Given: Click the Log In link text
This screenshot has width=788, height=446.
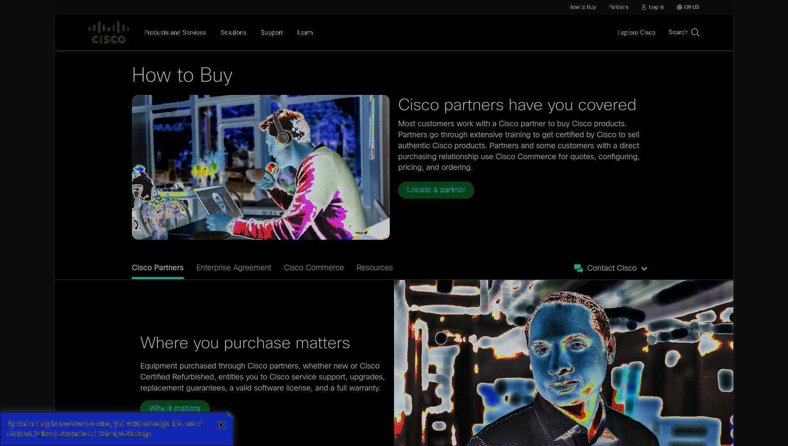Looking at the screenshot, I should coord(656,7).
